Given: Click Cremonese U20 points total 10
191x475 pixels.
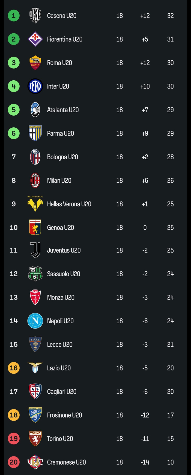Looking at the screenshot, I should coord(170,462).
